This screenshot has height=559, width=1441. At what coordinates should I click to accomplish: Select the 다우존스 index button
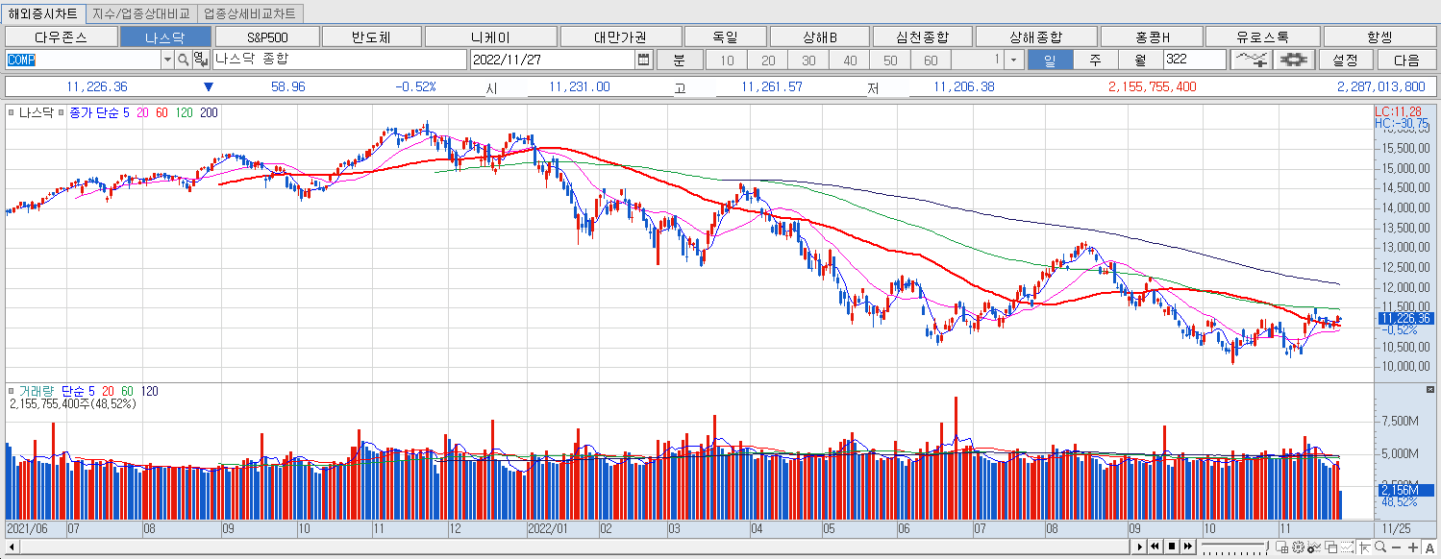[60, 36]
